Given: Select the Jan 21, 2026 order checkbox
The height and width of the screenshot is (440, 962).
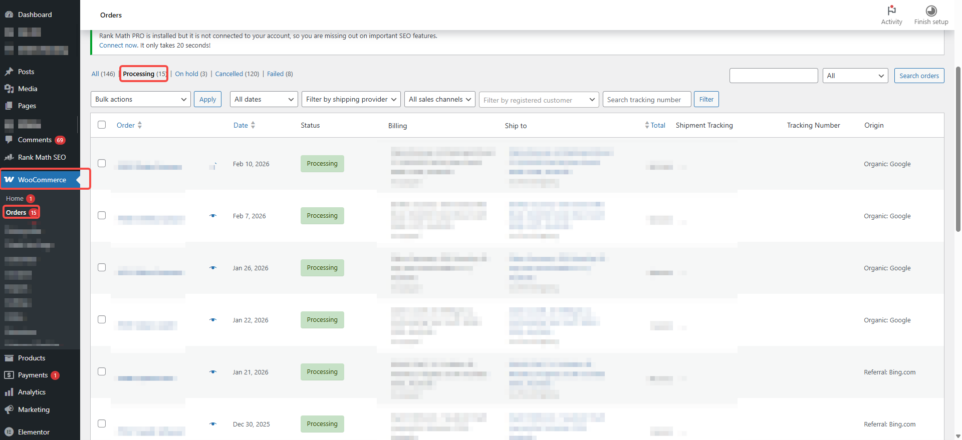Looking at the screenshot, I should [x=102, y=371].
